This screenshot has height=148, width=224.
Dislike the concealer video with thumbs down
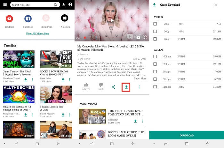point(101,85)
